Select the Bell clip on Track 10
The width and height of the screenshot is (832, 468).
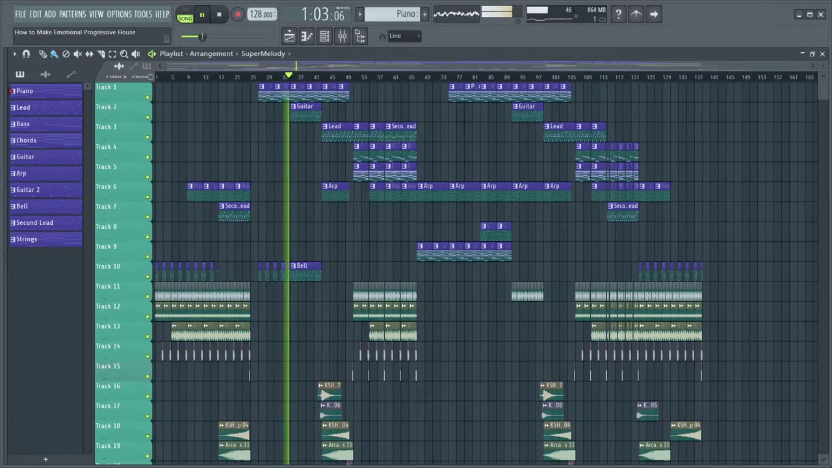coord(305,270)
